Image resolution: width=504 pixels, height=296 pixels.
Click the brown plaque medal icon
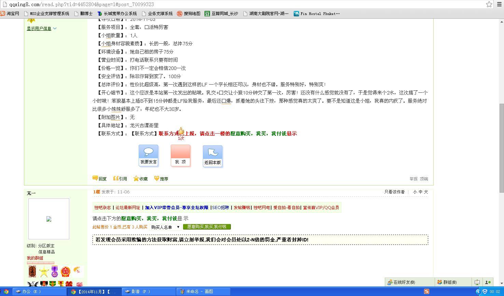(32, 272)
